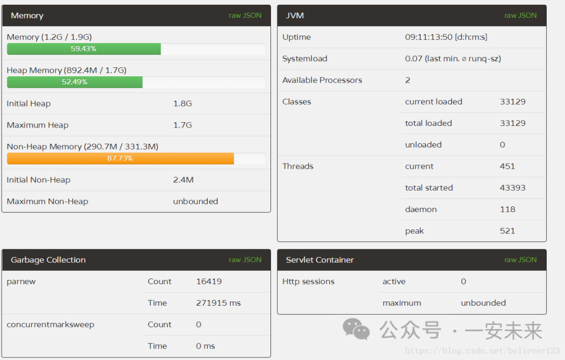
Task: Open raw JSON link in Servlet Container panel
Action: click(521, 260)
